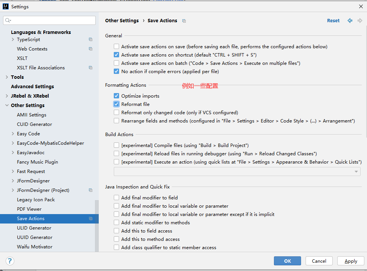Uncheck Optimize imports
Viewport: 367px width, 271px height.
point(116,96)
